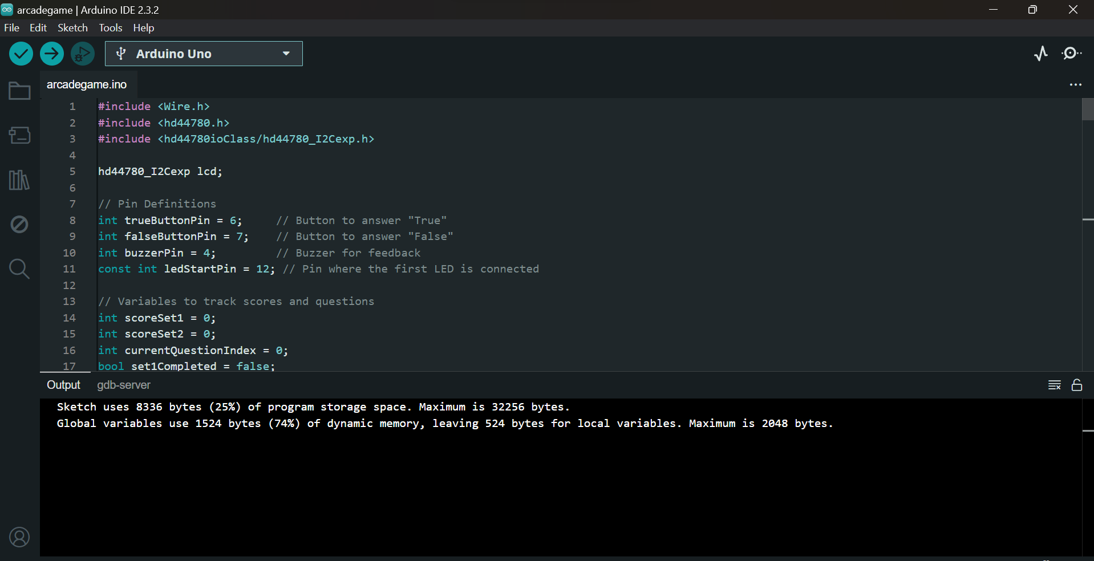The width and height of the screenshot is (1094, 561).
Task: Click line number 5 in the gutter
Action: pyautogui.click(x=72, y=171)
